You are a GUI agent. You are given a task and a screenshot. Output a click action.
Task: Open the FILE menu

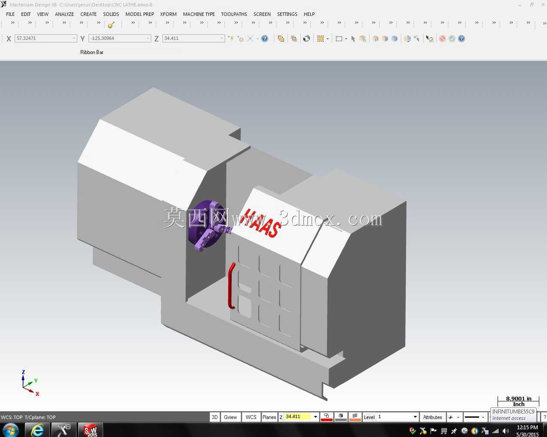pyautogui.click(x=10, y=14)
